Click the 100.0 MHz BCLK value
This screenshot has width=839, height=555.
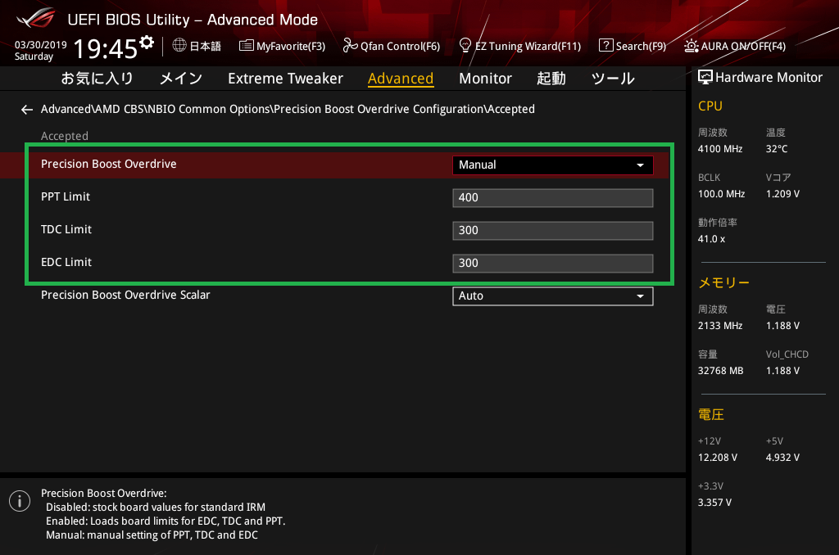click(721, 194)
